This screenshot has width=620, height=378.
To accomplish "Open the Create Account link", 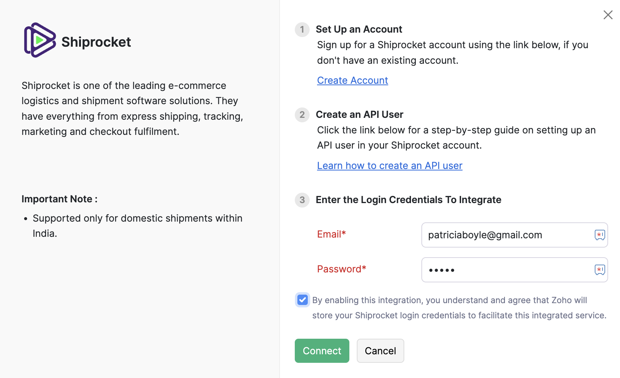I will 352,80.
